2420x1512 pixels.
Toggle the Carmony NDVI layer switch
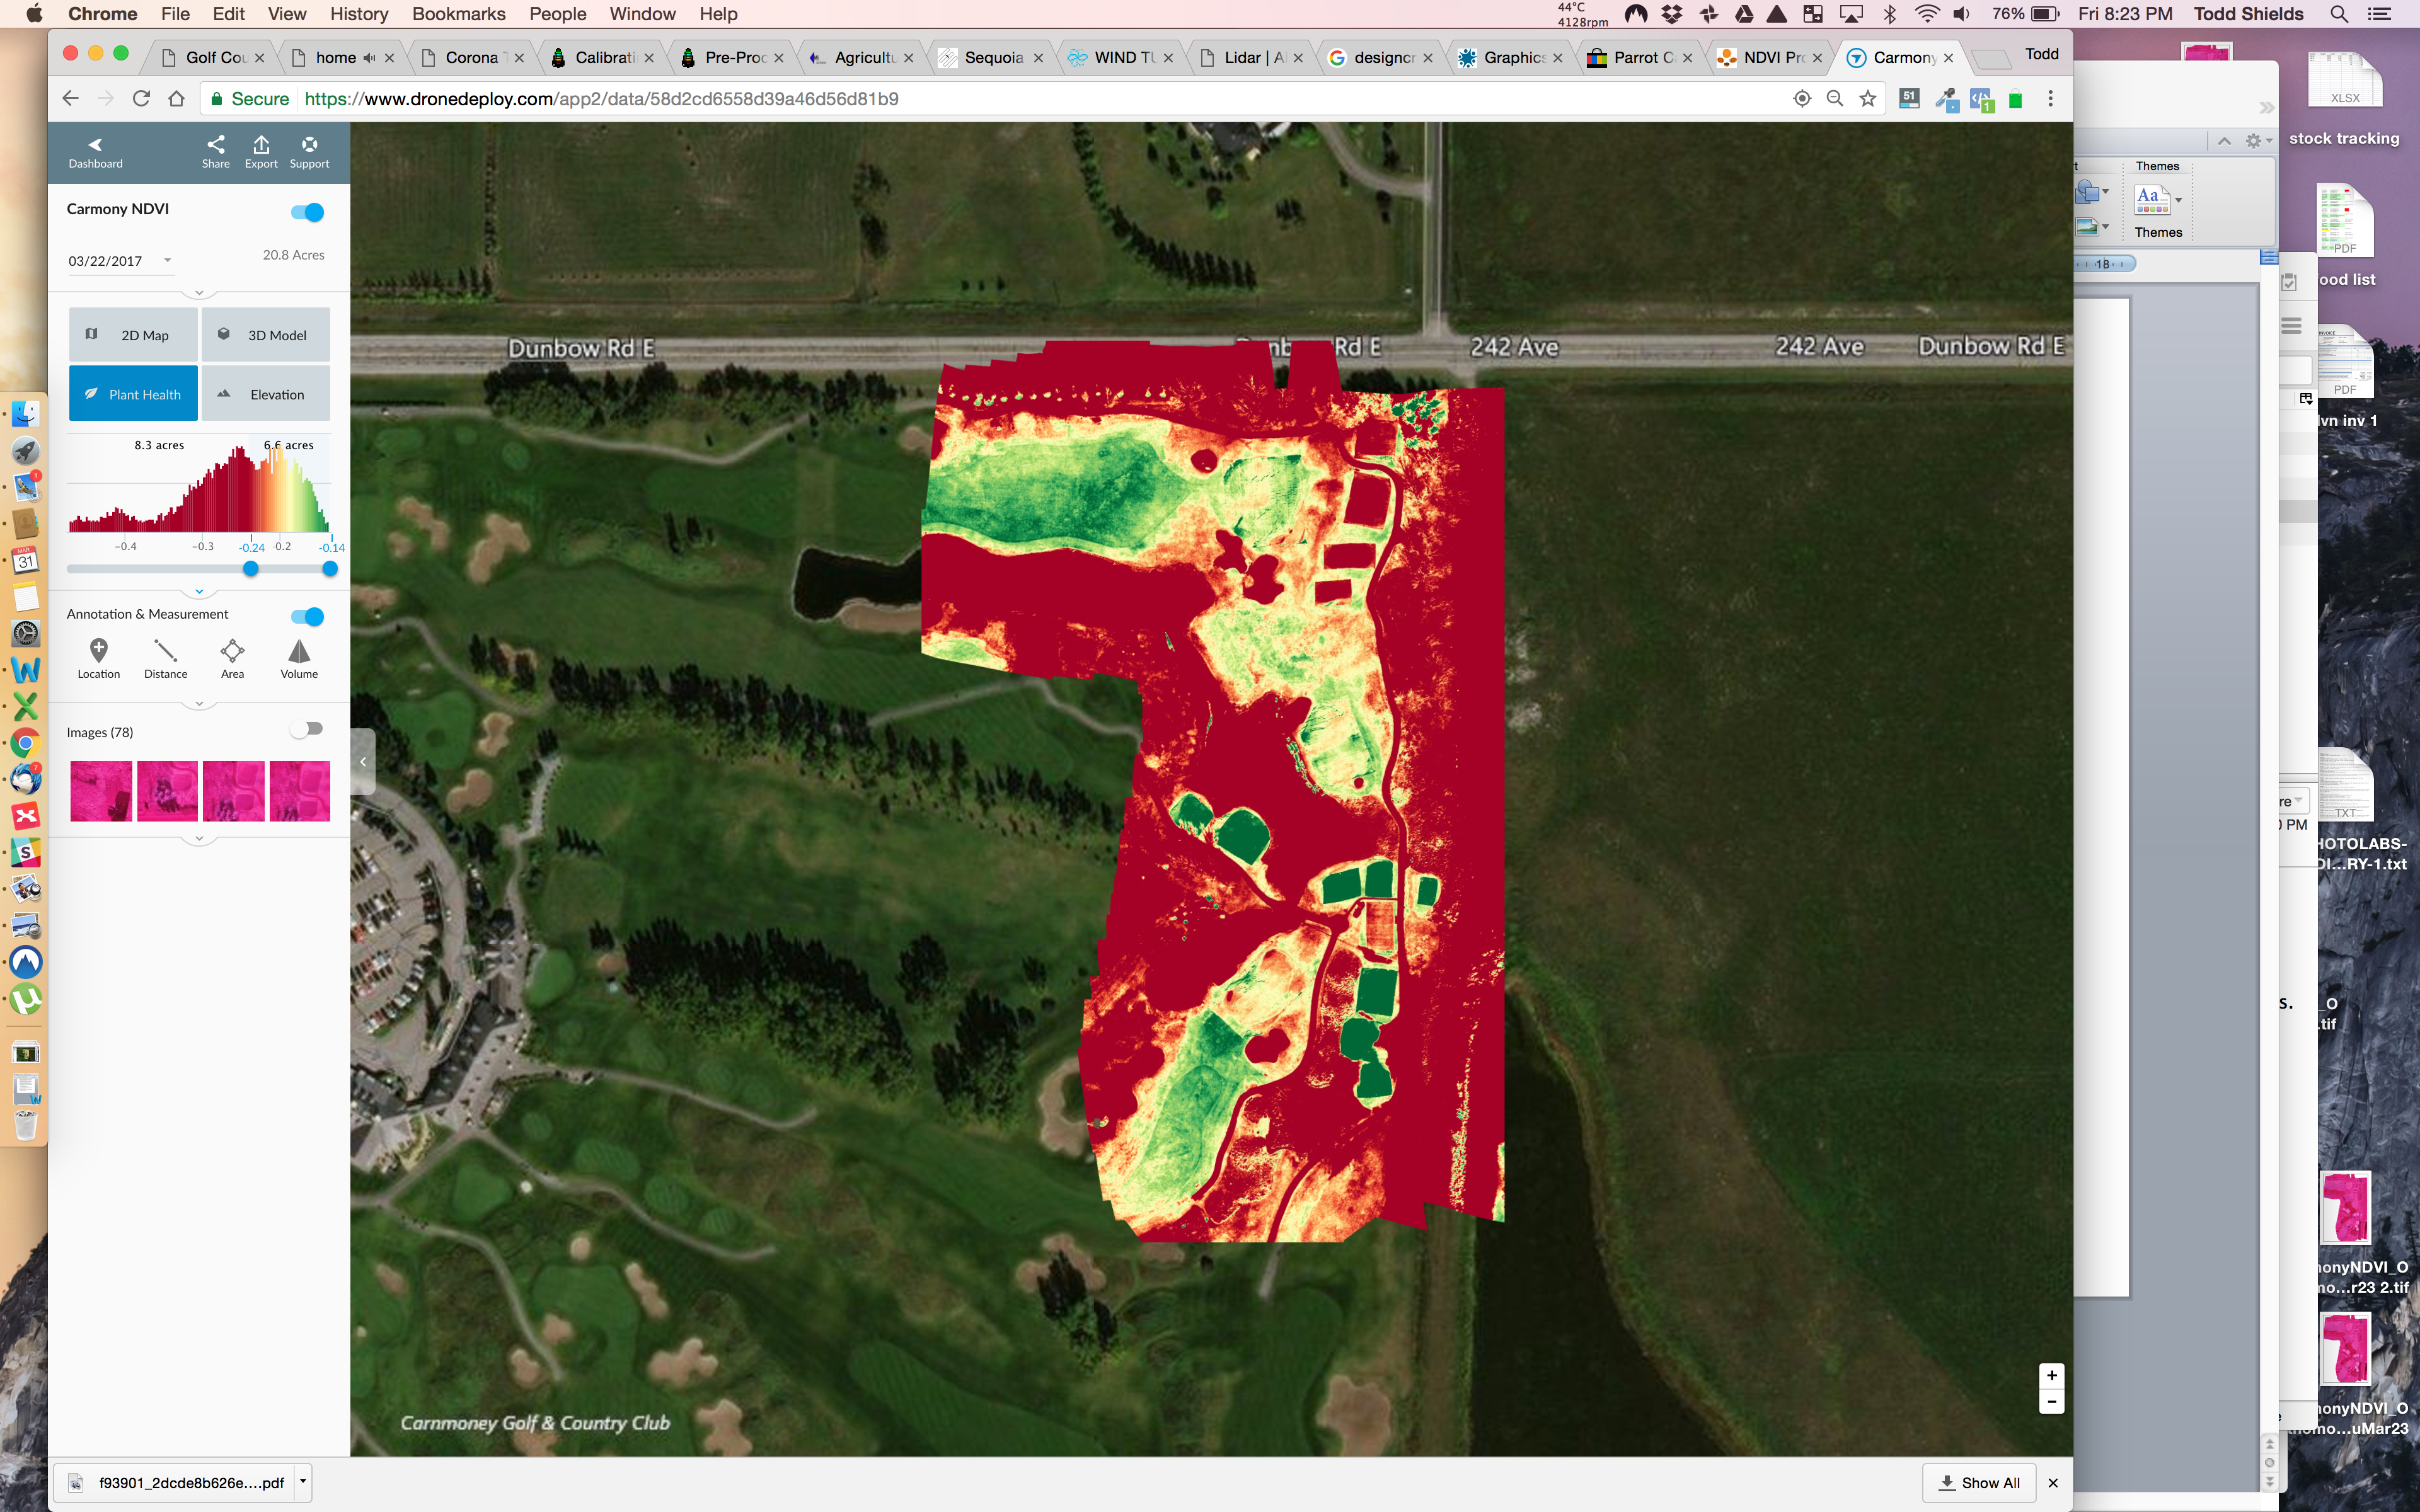(308, 212)
